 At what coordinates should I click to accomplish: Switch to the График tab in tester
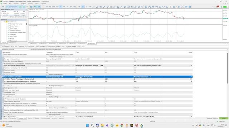37,118
